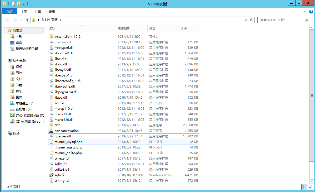Select 本地磁盘 (C:) in navigation pane
This screenshot has width=315, height=192.
pos(25,103)
